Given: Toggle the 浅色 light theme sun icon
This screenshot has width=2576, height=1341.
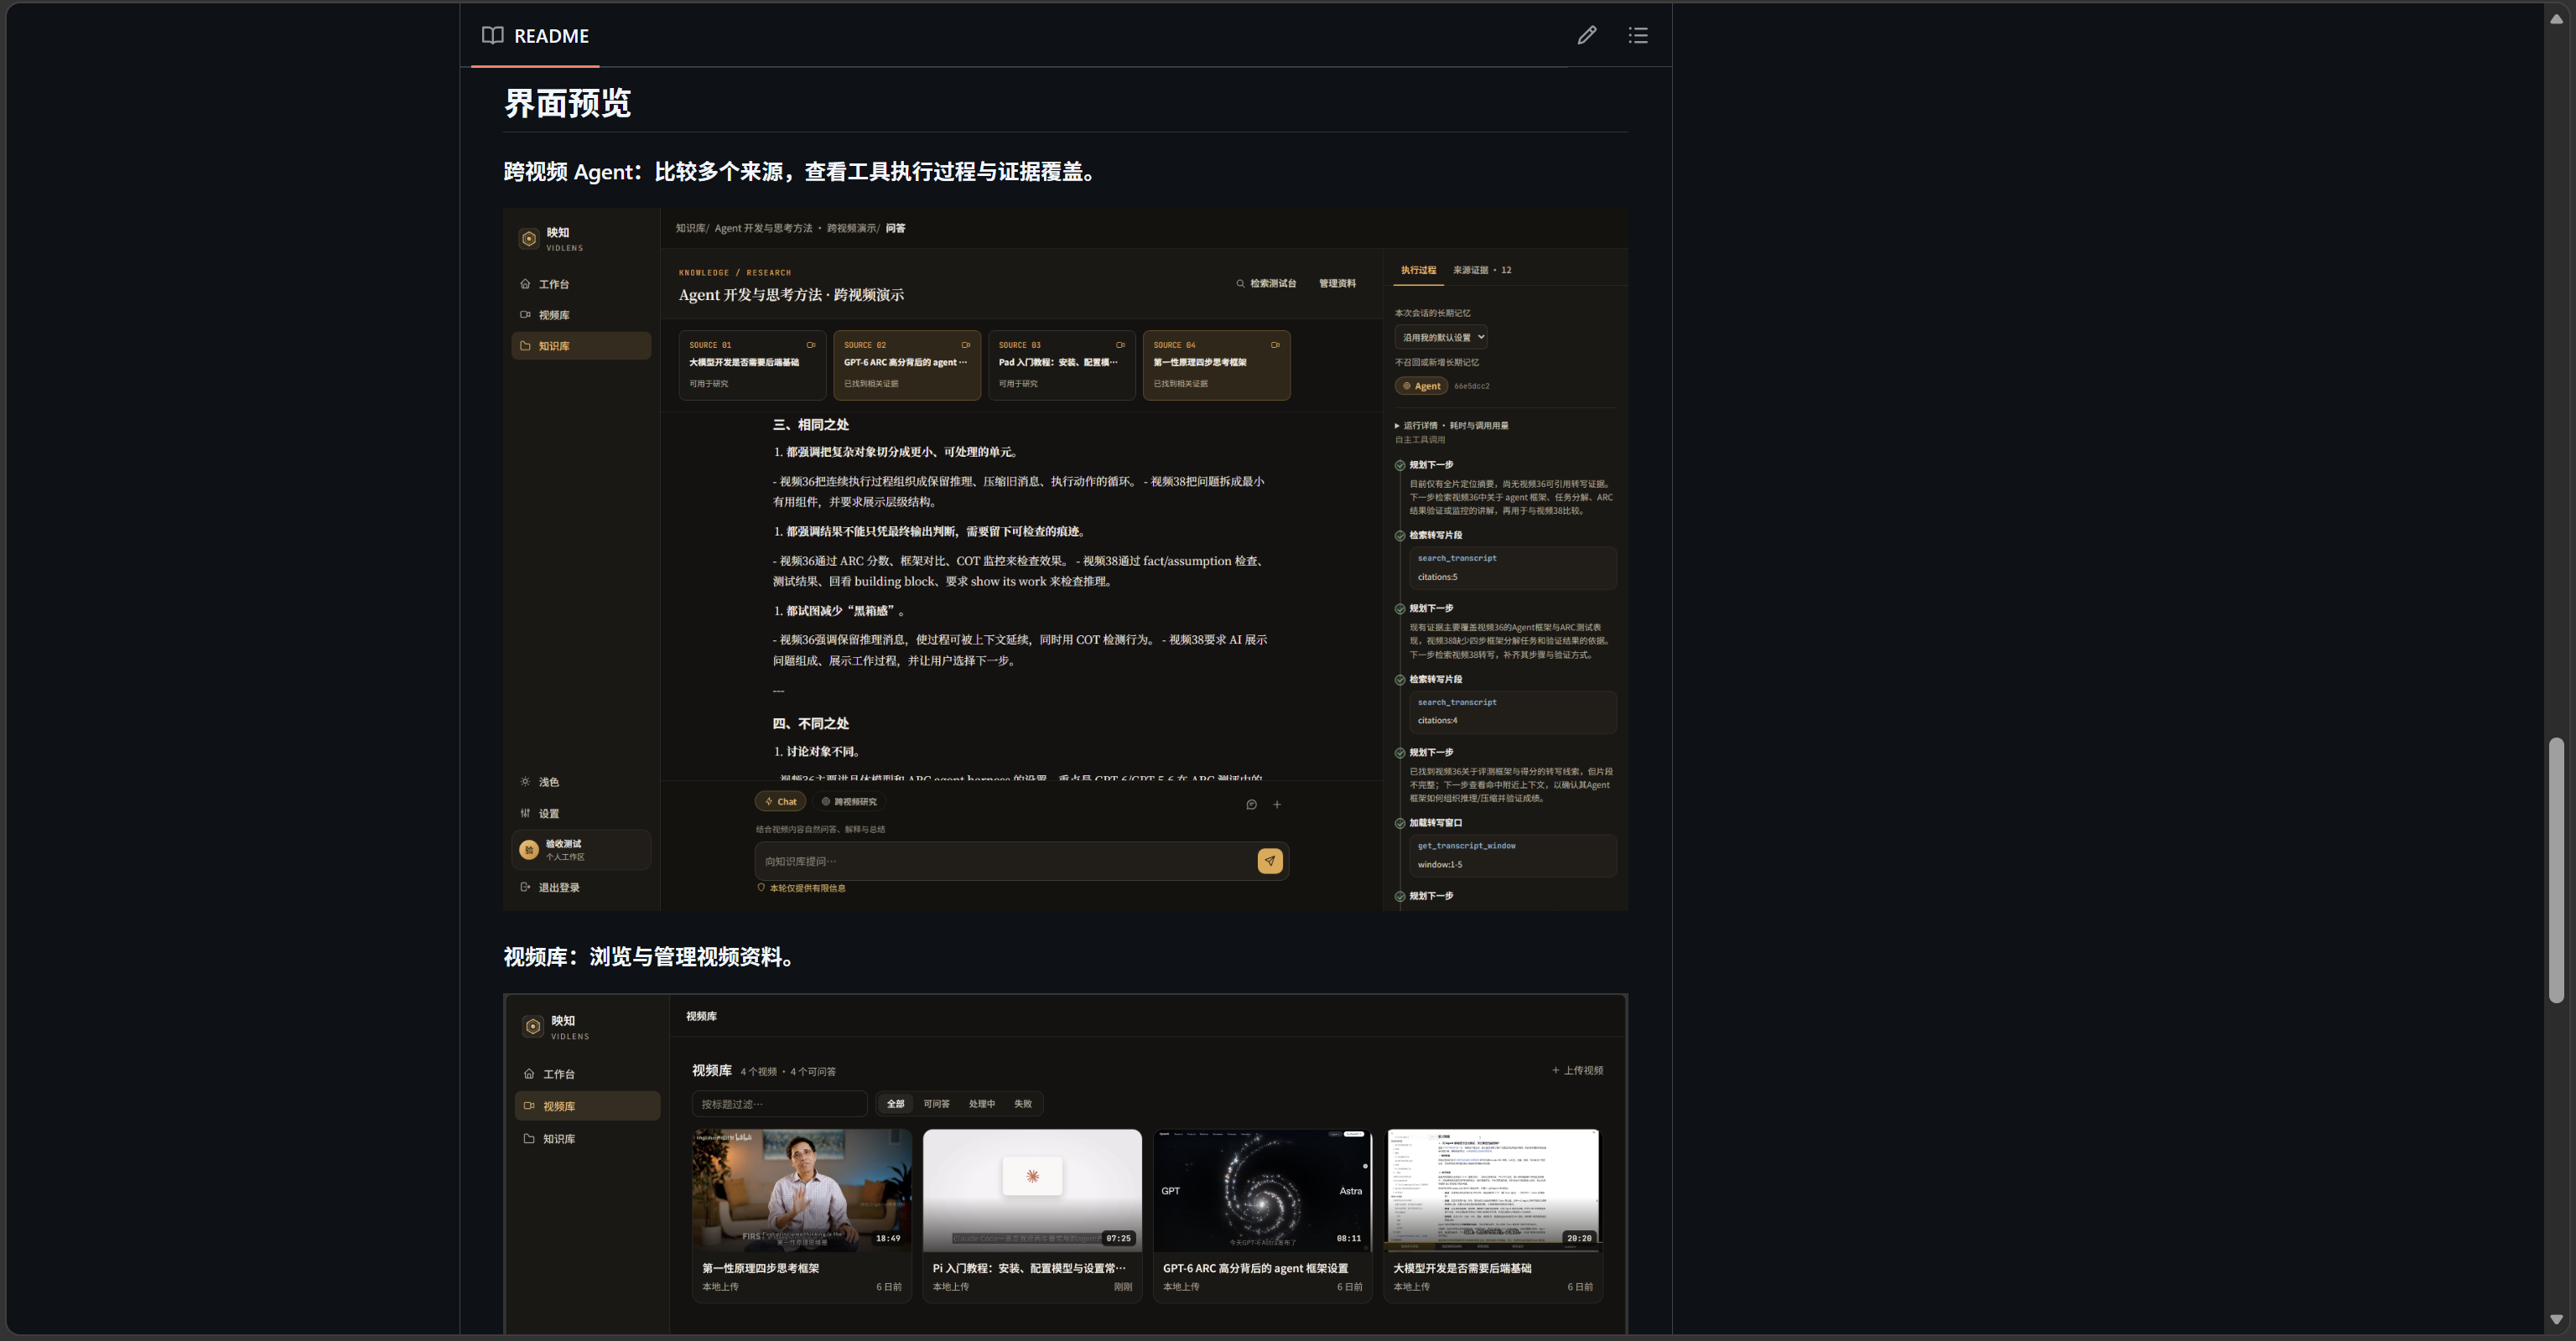Looking at the screenshot, I should [x=525, y=781].
